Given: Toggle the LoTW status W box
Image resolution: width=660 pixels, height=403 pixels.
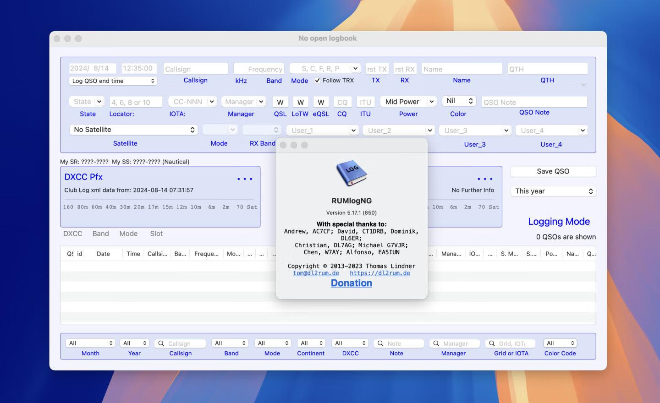Looking at the screenshot, I should click(300, 102).
